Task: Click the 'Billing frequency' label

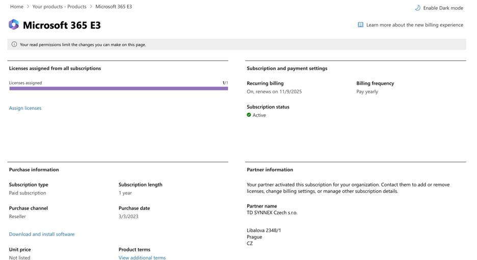Action: [x=375, y=84]
